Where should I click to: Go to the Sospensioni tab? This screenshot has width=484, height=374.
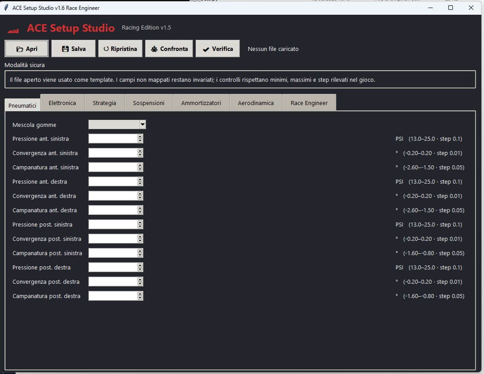[149, 103]
